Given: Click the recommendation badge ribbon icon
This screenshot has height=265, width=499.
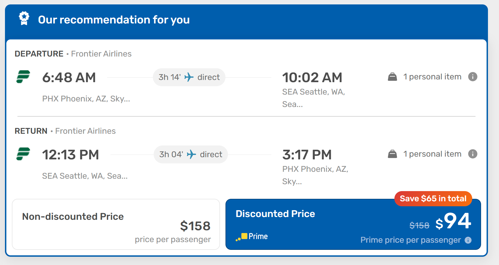Looking at the screenshot, I should (24, 18).
